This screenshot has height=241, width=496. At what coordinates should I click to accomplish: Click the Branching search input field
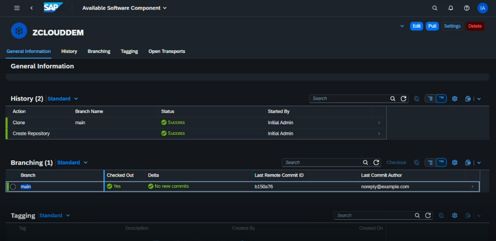point(321,162)
